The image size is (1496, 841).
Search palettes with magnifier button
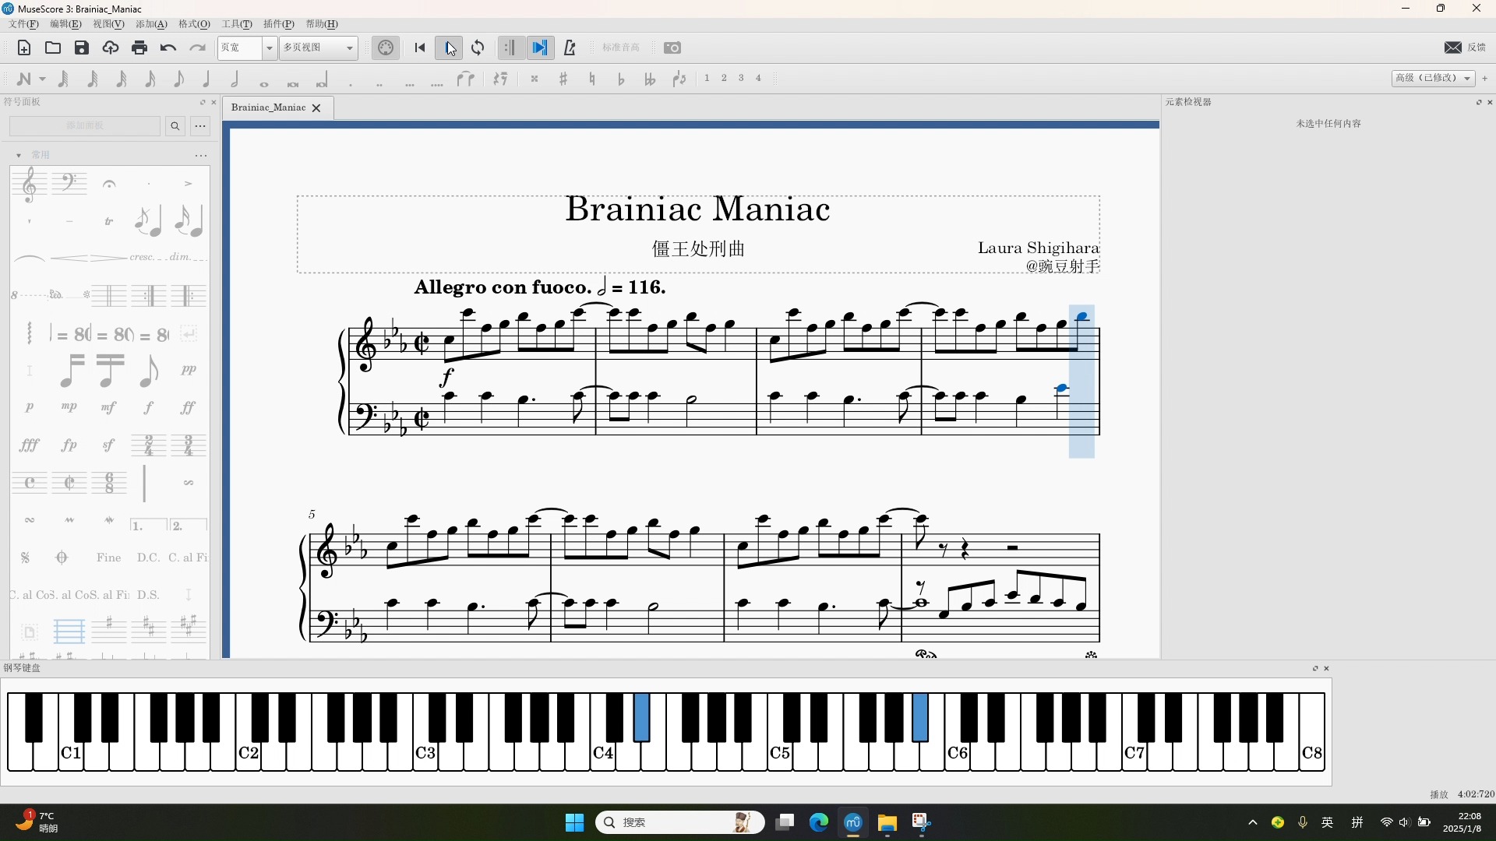pos(175,126)
